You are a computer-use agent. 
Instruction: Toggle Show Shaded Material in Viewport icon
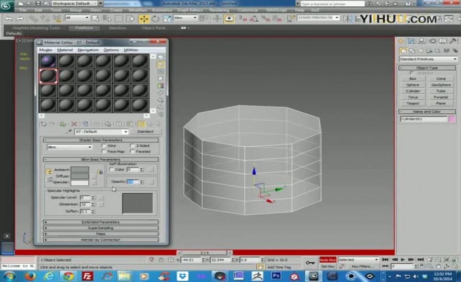(130, 124)
